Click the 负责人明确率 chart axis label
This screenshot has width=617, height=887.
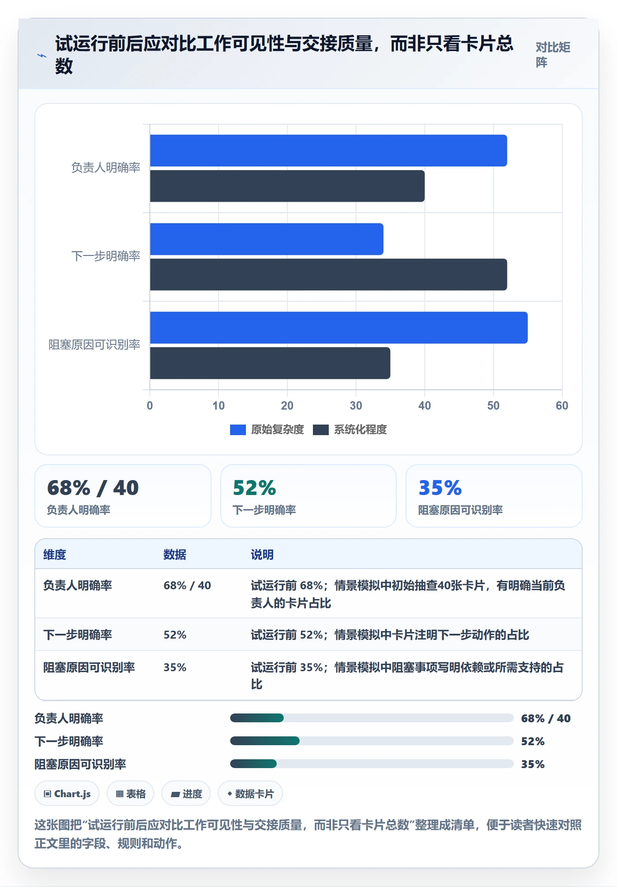106,168
